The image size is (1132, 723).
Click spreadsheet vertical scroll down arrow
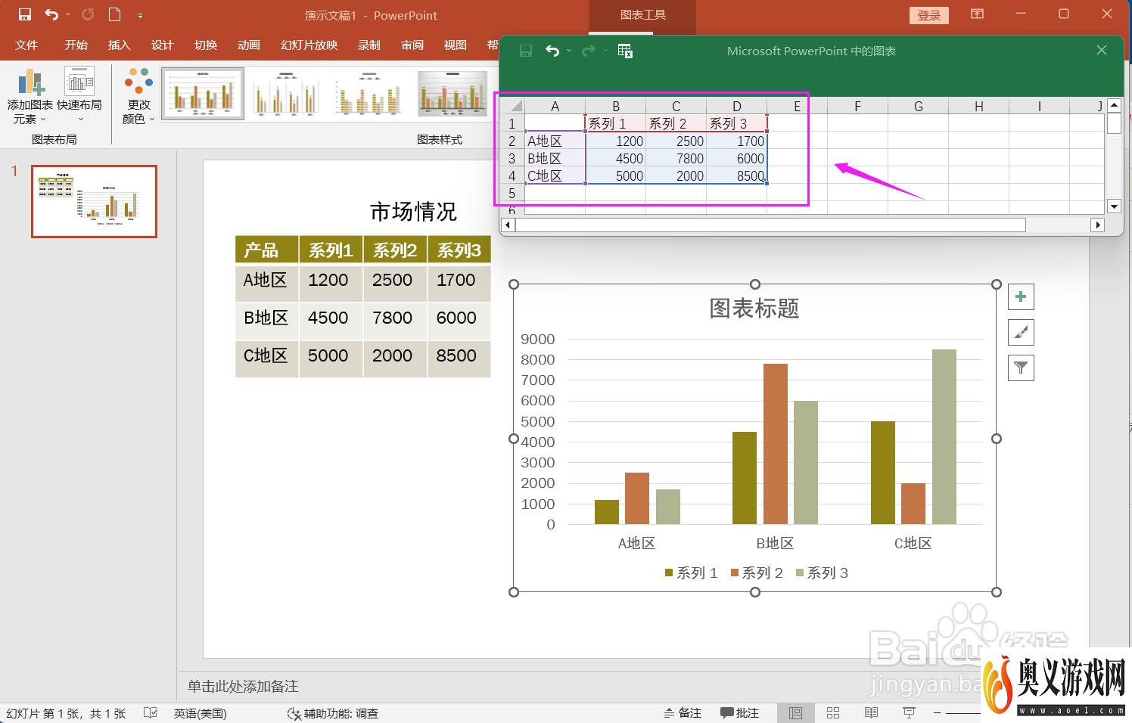1114,206
